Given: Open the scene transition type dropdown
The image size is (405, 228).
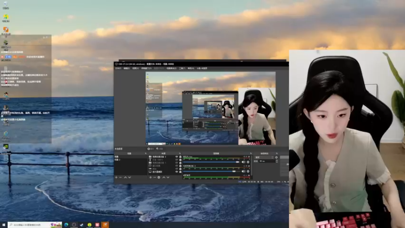Looking at the screenshot, I should [x=264, y=157].
